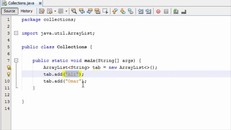This screenshot has height=130, width=231.
Task: Click the Java file icon on Collections.java tab
Action: tap(5, 3)
